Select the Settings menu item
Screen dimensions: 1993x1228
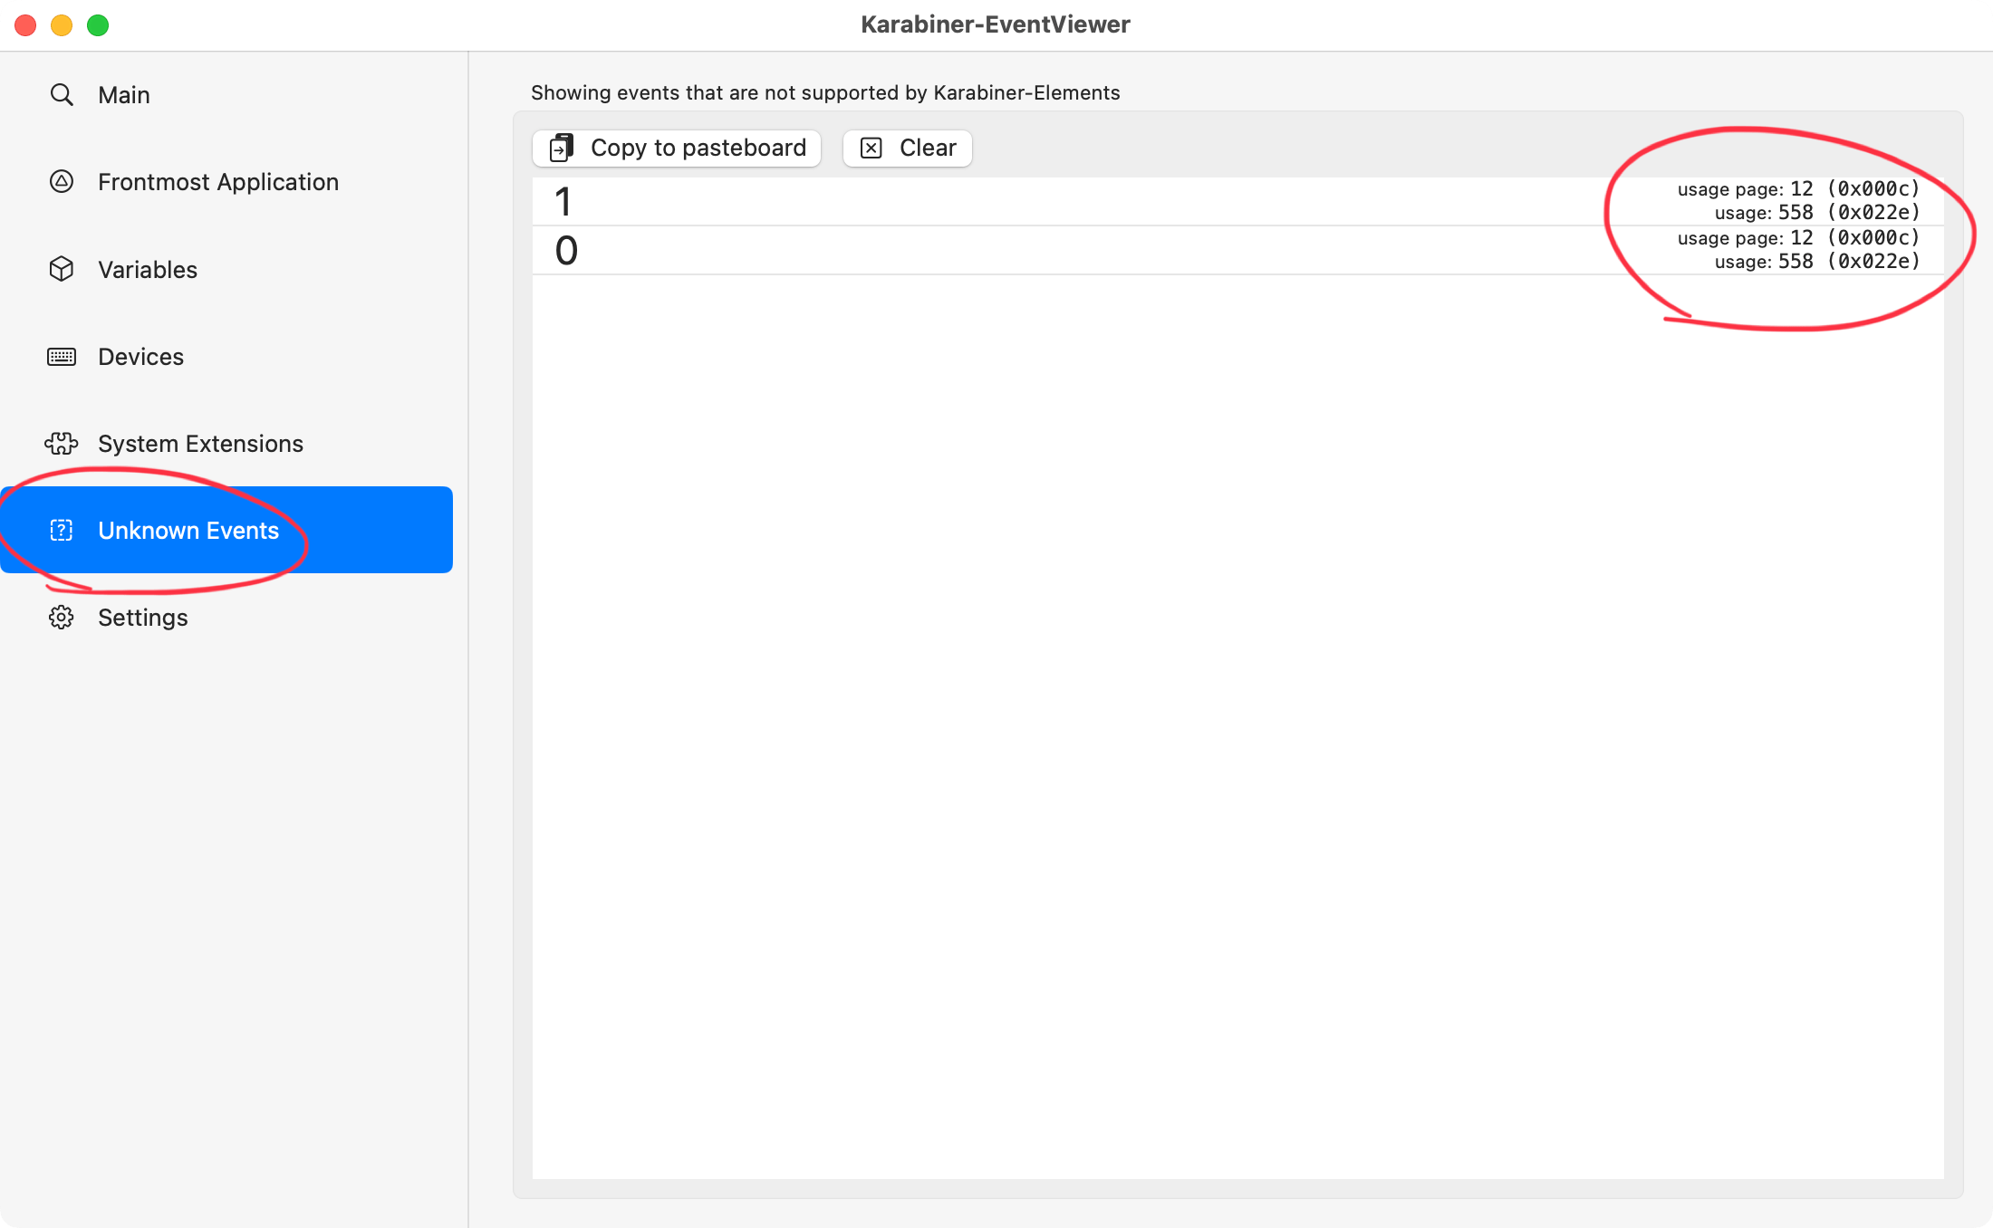pos(142,616)
